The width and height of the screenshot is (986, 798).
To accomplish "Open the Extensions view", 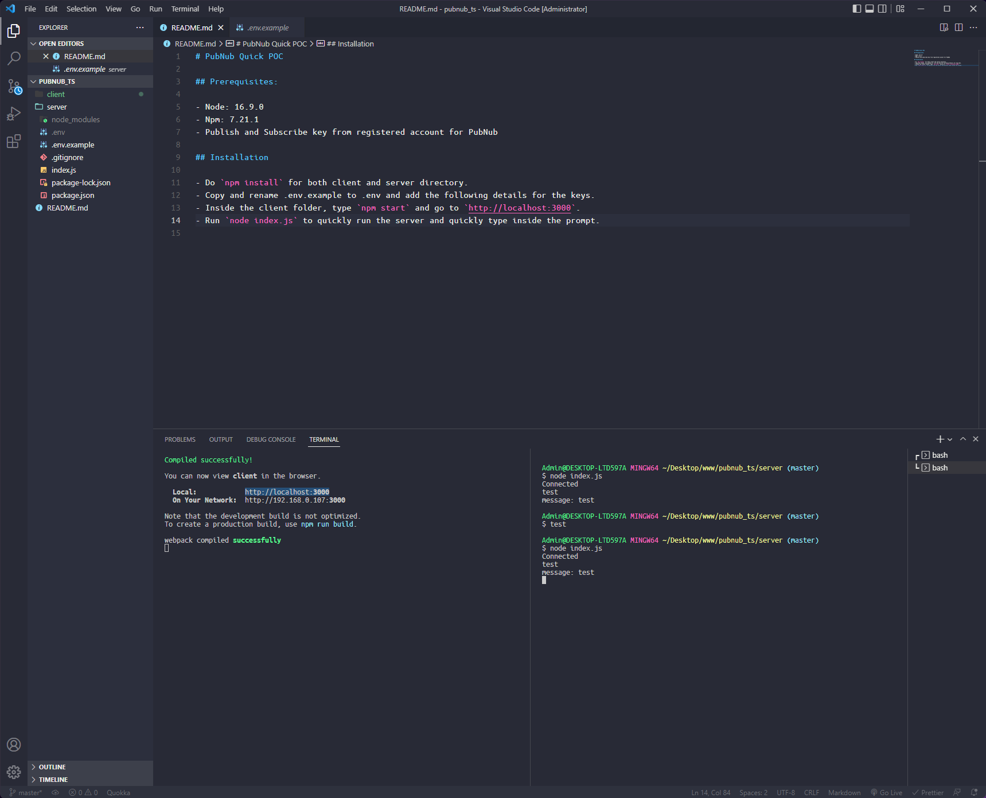I will (x=14, y=141).
